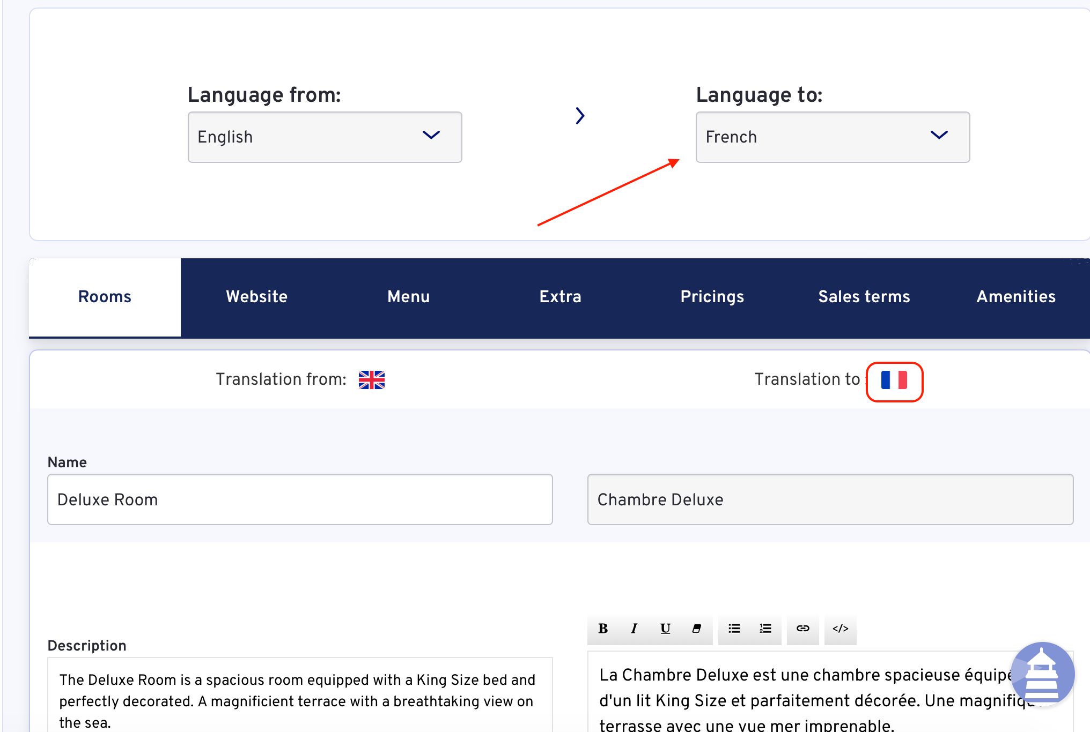This screenshot has width=1090, height=732.
Task: Click the Name field label
Action: (67, 462)
